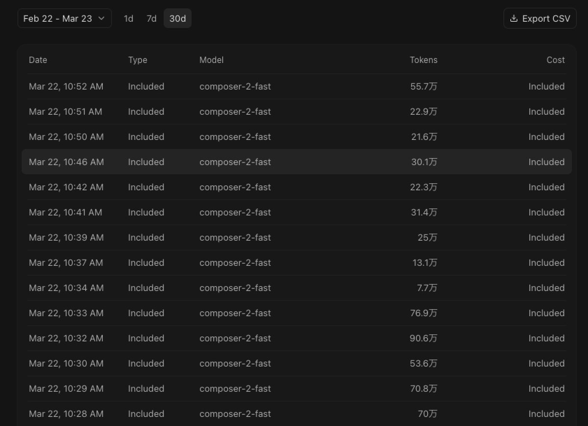Click the 7.7万 tokens value
The width and height of the screenshot is (588, 426).
426,288
